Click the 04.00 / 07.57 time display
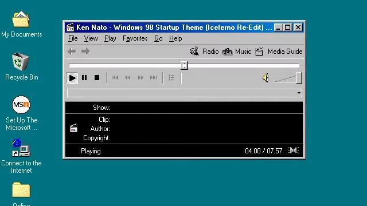This screenshot has width=367, height=206. click(x=264, y=151)
